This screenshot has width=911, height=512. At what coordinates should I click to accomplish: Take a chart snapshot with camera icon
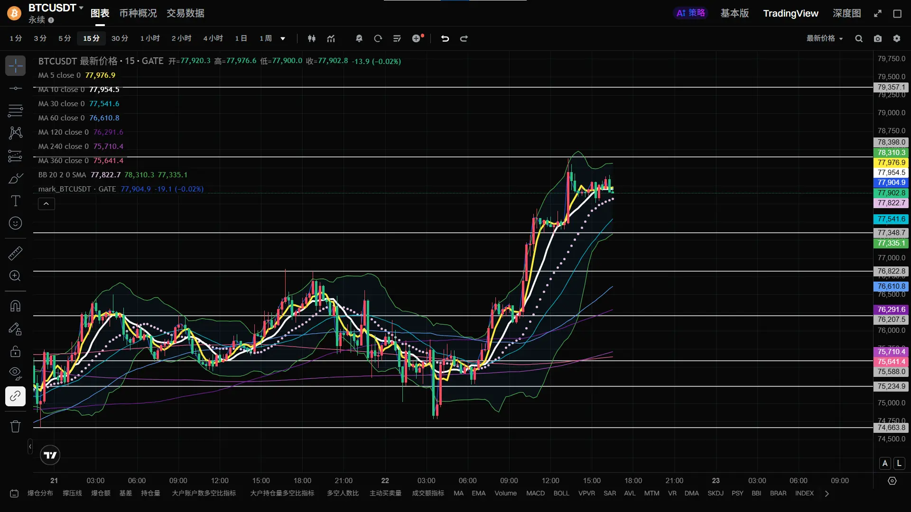[878, 38]
